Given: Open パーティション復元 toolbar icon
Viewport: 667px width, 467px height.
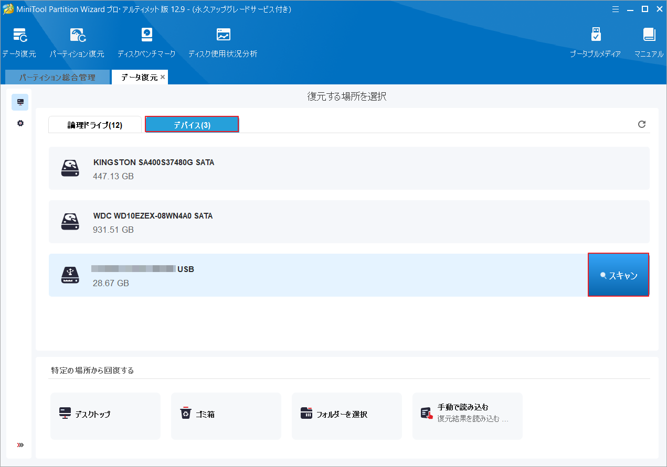Looking at the screenshot, I should 77,35.
